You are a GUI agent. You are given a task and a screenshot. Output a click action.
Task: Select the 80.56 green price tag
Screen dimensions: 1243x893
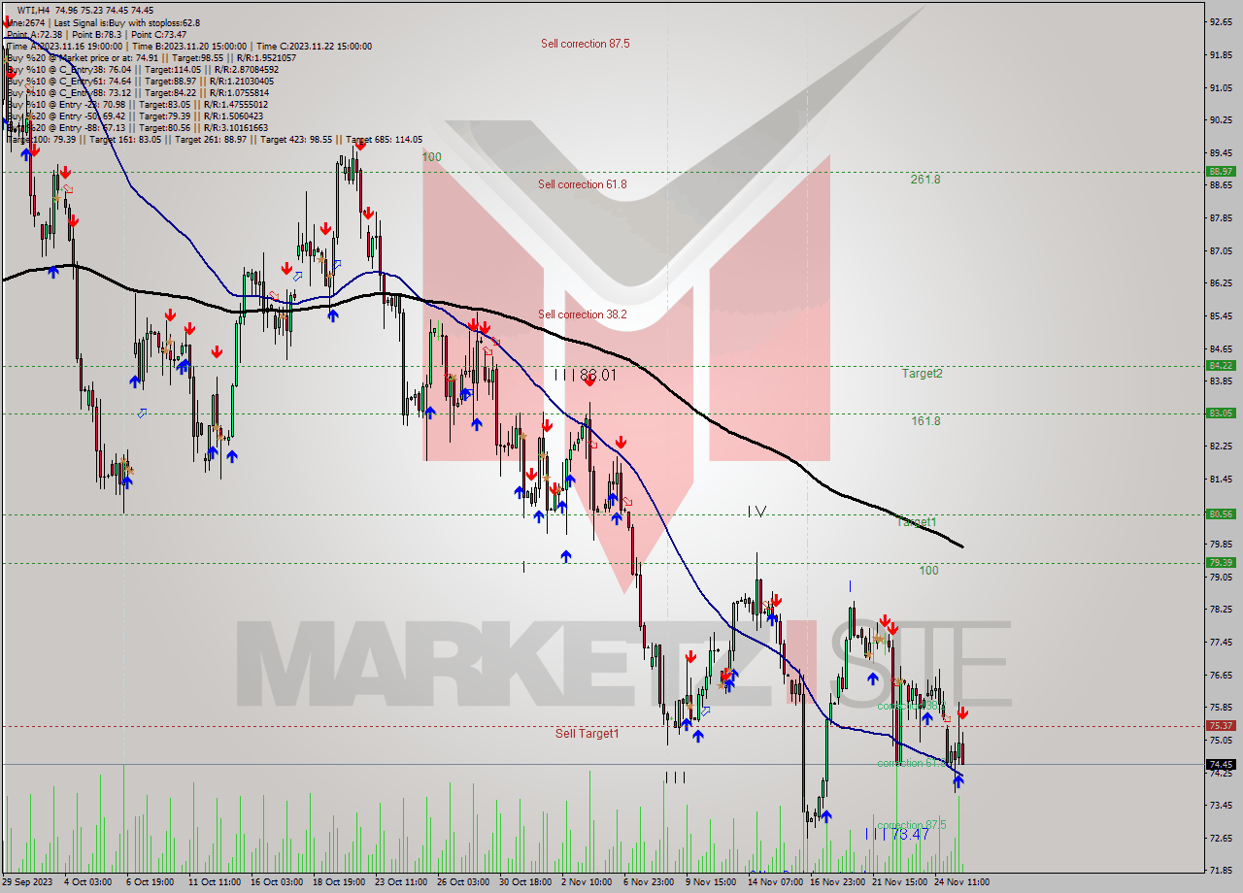pyautogui.click(x=1221, y=514)
